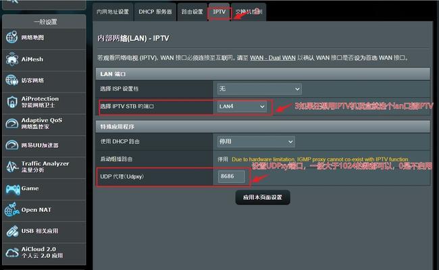Click the LAN 端口 section heading

pyautogui.click(x=113, y=74)
